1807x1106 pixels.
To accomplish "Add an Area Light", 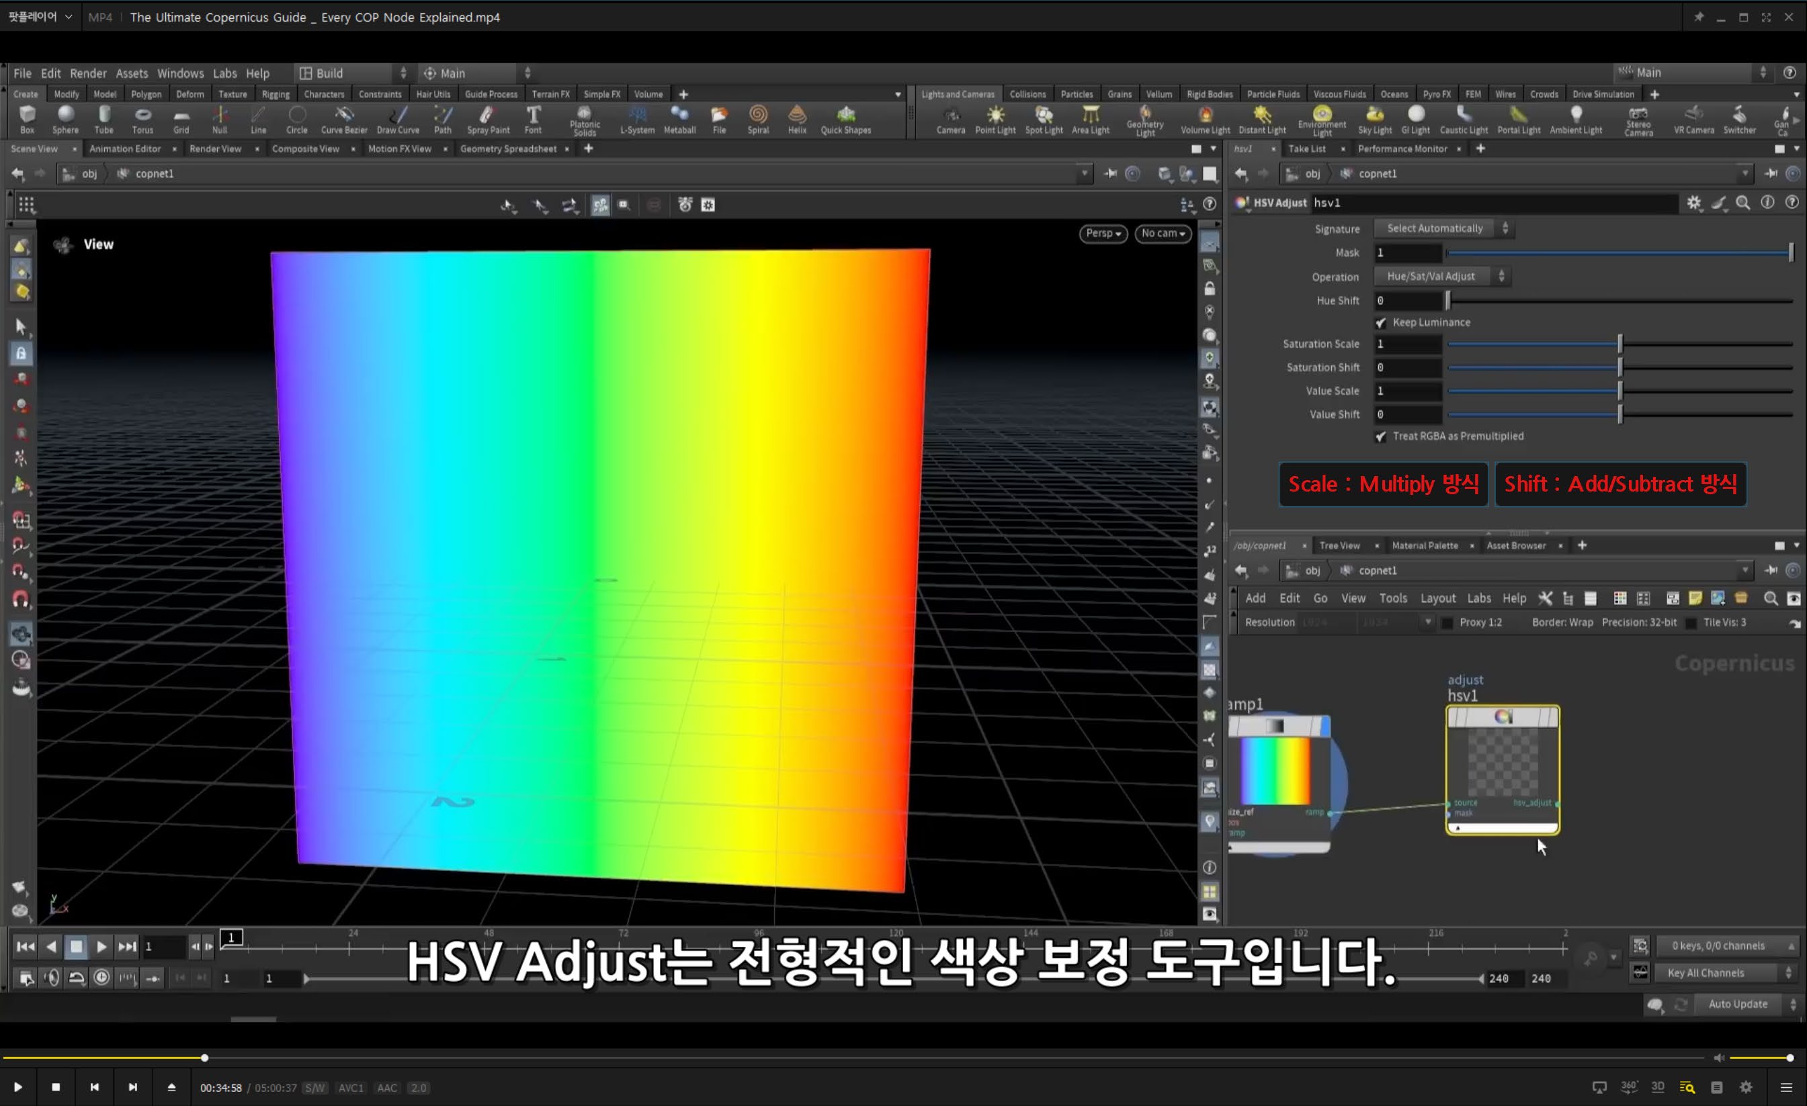I will [1091, 120].
